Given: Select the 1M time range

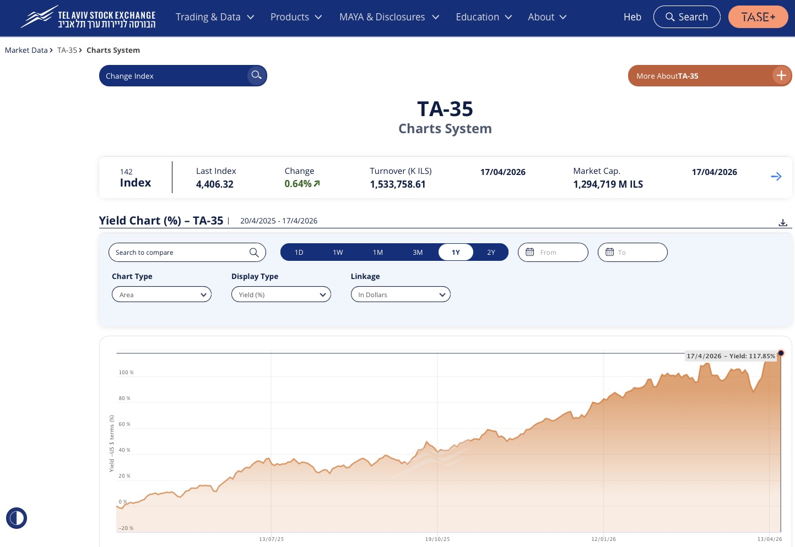Looking at the screenshot, I should (377, 253).
